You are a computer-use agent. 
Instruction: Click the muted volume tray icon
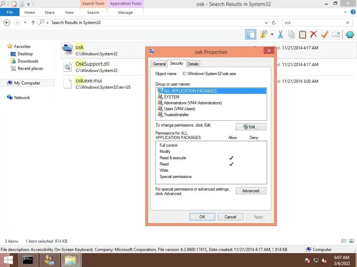pyautogui.click(x=324, y=260)
